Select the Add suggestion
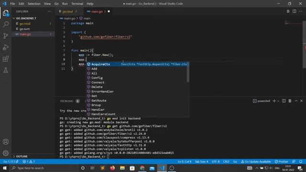Image resolution: width=306 pixels, height=172 pixels. coord(137,69)
